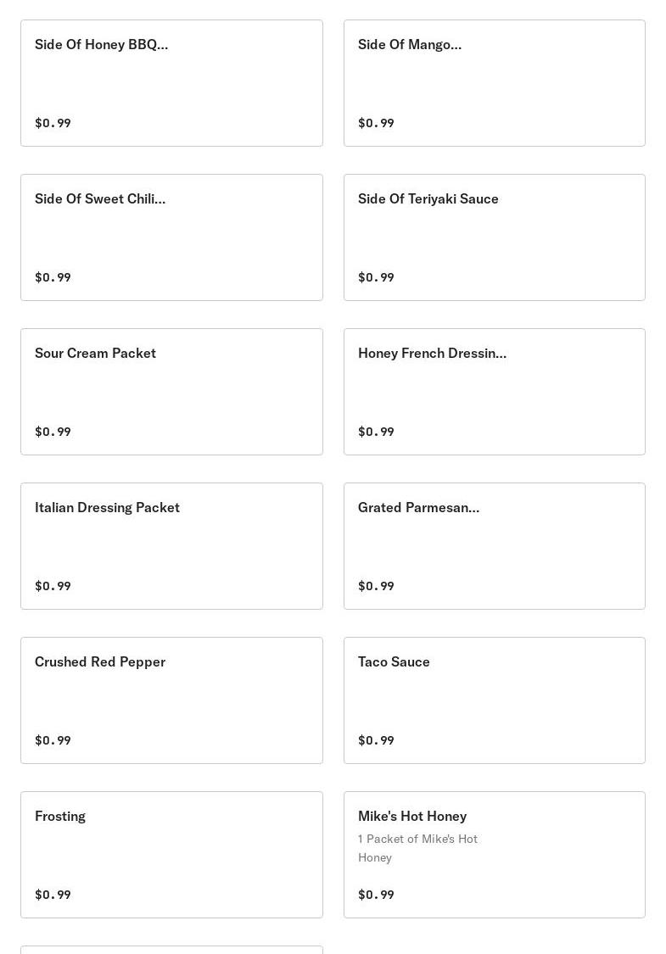Open the Side Of Teriyaki Sauce card
This screenshot has width=666, height=954.
[494, 237]
